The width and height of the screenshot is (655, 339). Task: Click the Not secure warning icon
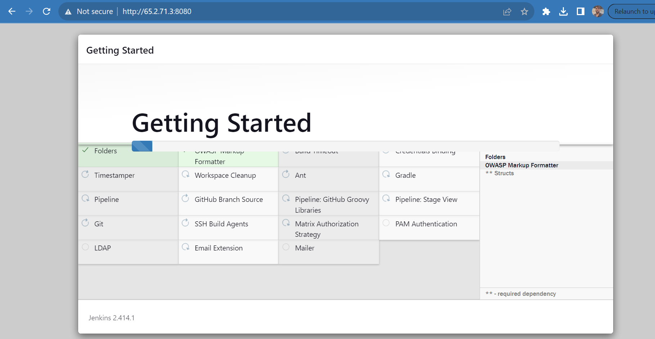68,12
